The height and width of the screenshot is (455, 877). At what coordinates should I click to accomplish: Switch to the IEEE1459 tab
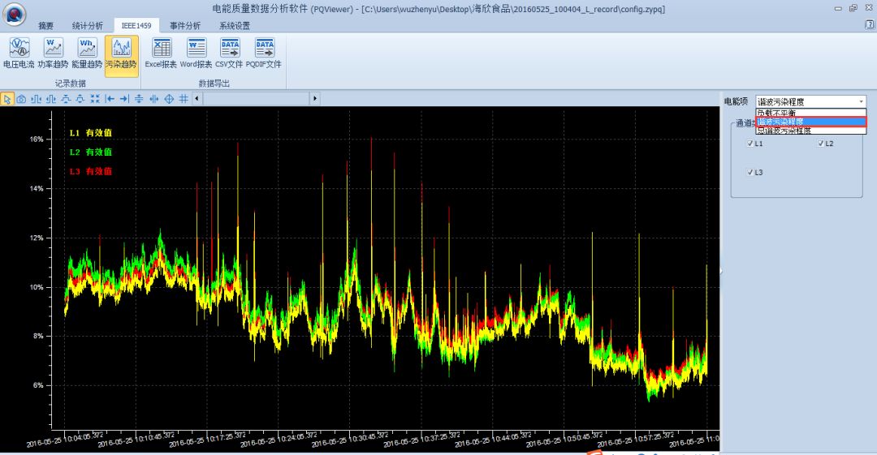click(x=136, y=26)
